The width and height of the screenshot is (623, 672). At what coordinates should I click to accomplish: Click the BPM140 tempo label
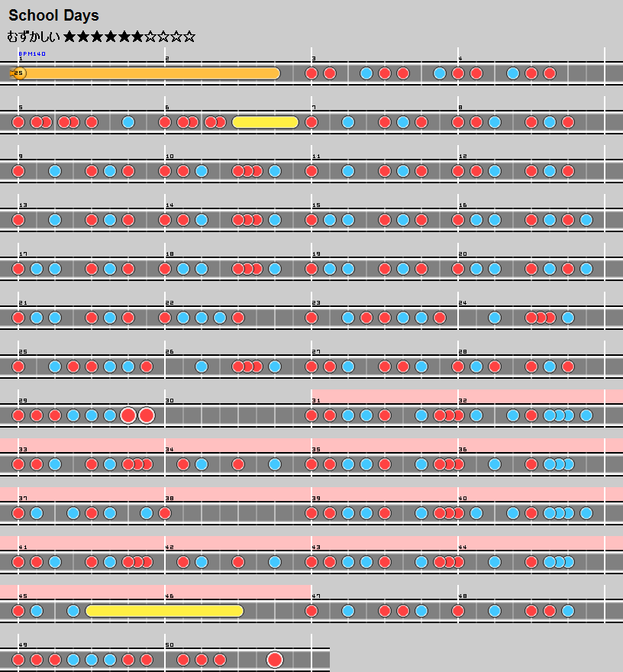(32, 53)
